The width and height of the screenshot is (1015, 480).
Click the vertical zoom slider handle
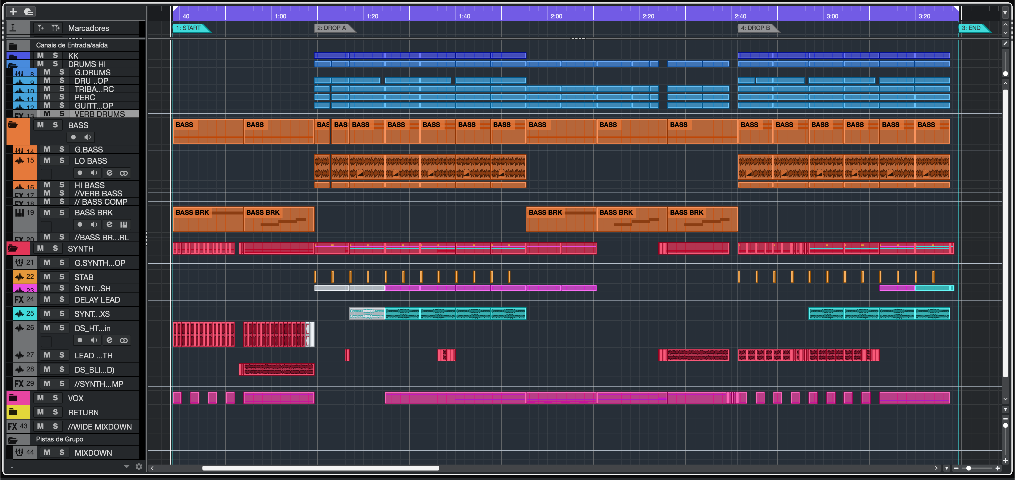(1005, 425)
